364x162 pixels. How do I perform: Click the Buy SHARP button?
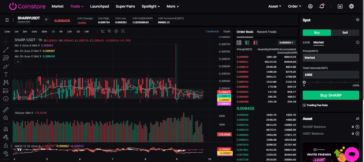click(331, 95)
